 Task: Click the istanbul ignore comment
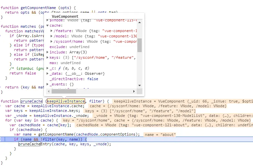coord(26,68)
